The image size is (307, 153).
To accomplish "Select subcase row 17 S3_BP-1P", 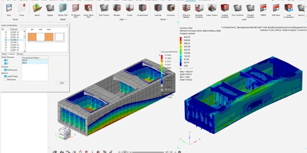I will 12,50.
